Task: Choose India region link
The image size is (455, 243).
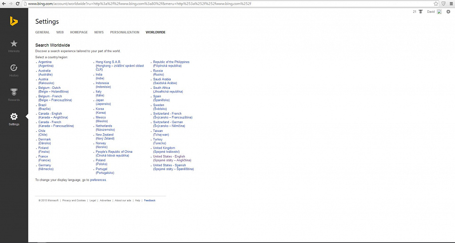Action: point(100,76)
